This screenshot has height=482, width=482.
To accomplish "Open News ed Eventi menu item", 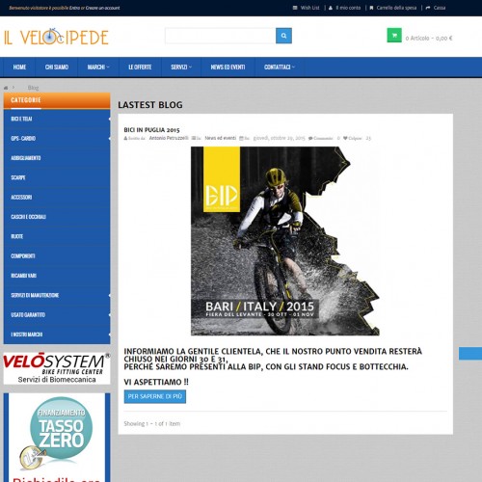I will pos(228,67).
